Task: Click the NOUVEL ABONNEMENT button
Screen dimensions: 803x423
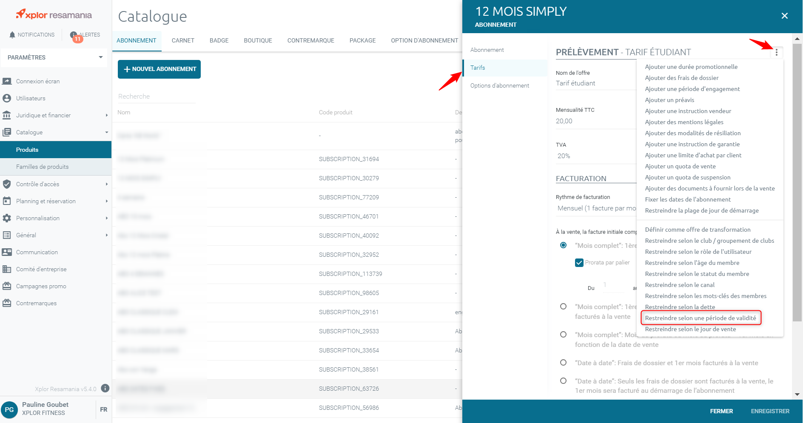Action: pos(159,69)
